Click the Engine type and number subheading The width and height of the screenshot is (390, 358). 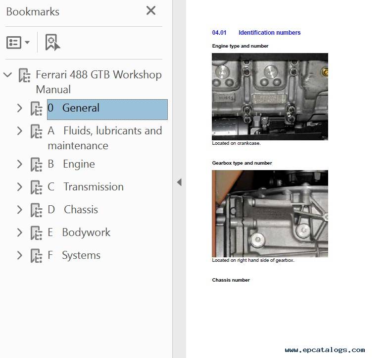click(240, 46)
